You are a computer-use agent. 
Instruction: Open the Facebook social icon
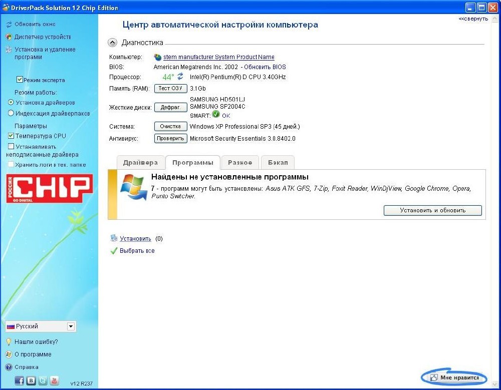click(x=20, y=380)
